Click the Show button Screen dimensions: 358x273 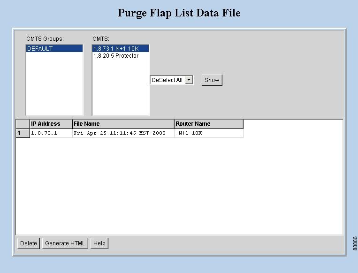(x=212, y=80)
